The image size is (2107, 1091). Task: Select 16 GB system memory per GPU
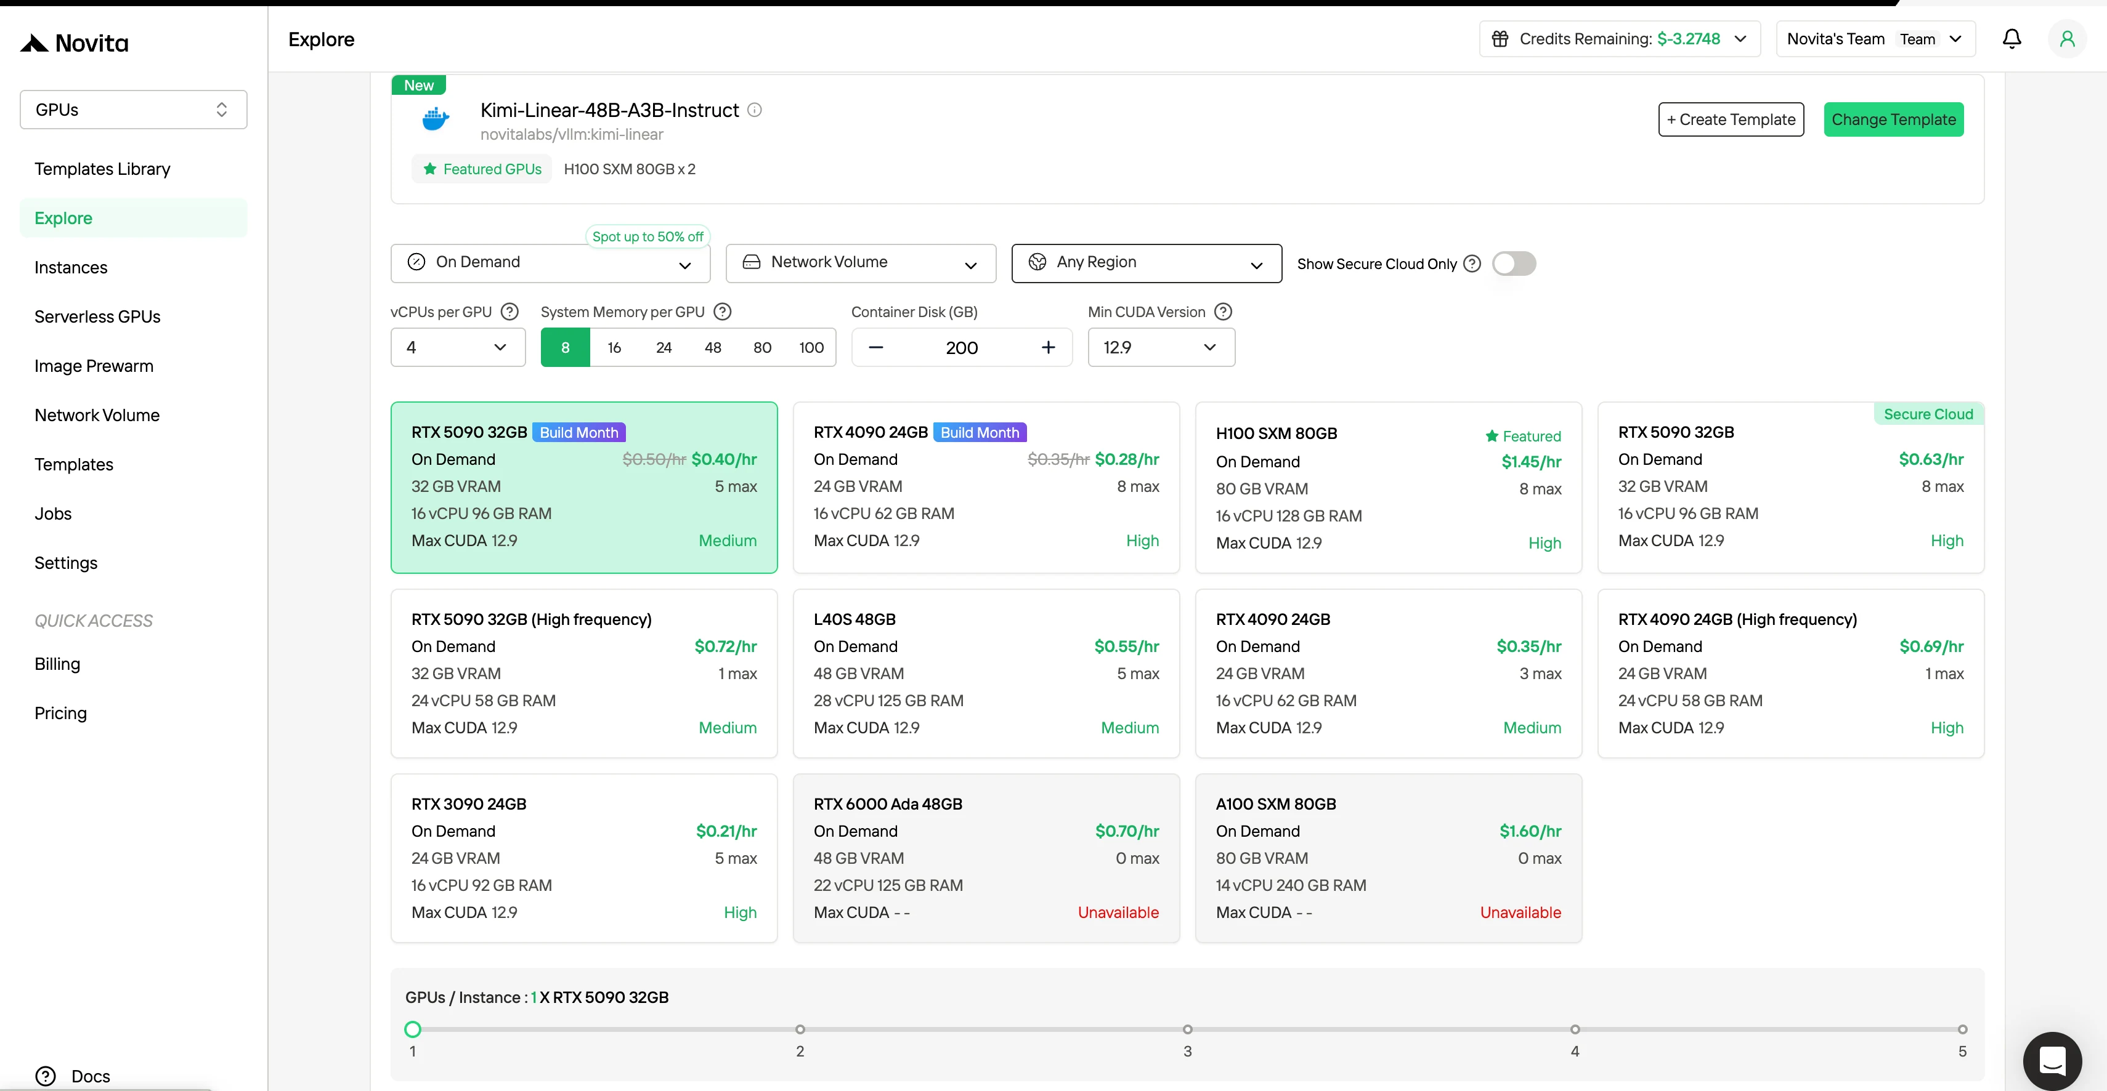614,347
